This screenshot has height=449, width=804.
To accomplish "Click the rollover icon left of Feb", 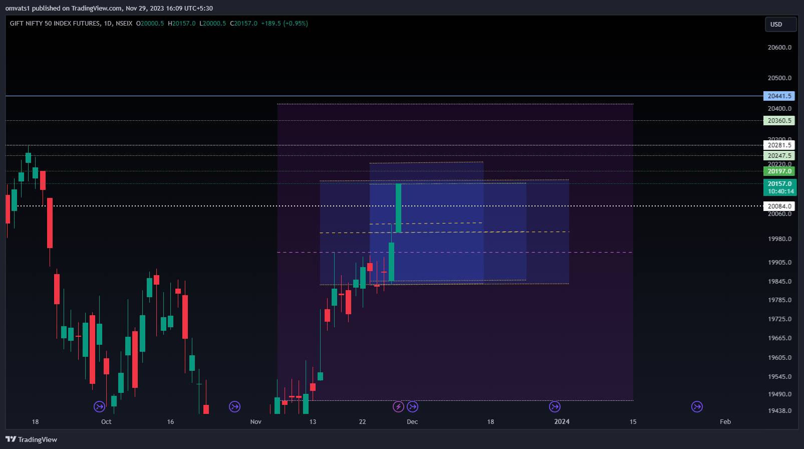I will click(697, 406).
